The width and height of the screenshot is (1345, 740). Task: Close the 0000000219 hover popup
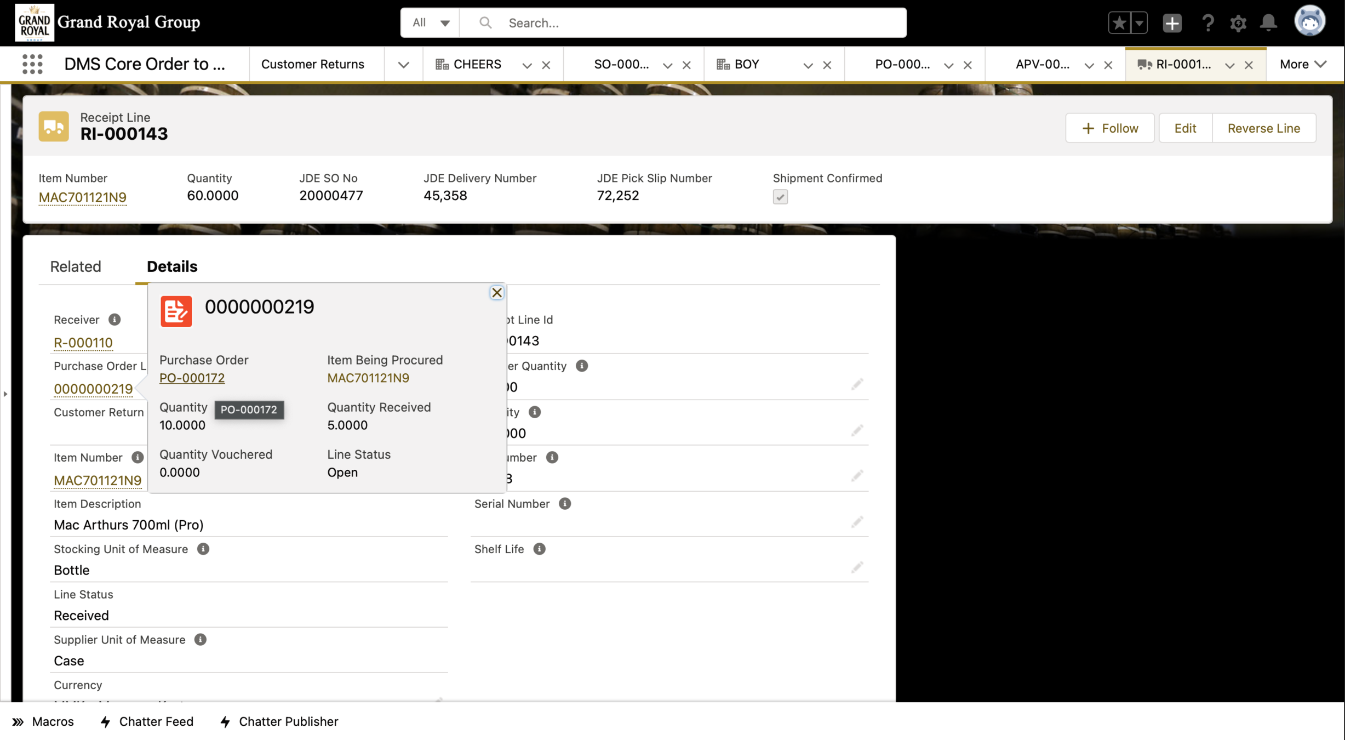(496, 293)
